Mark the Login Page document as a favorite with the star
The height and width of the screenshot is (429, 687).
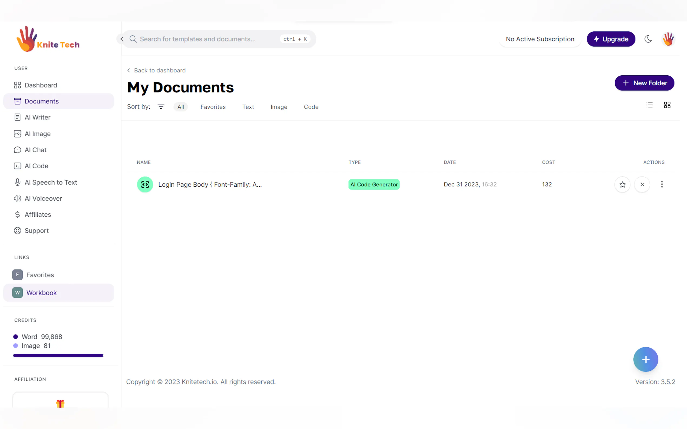622,185
